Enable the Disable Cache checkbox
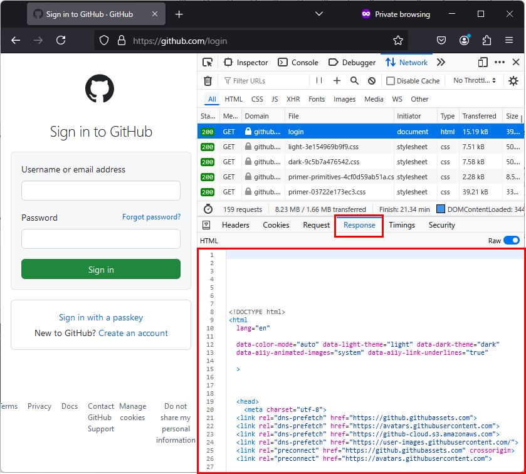Viewport: 526px width, 474px height. (x=391, y=81)
